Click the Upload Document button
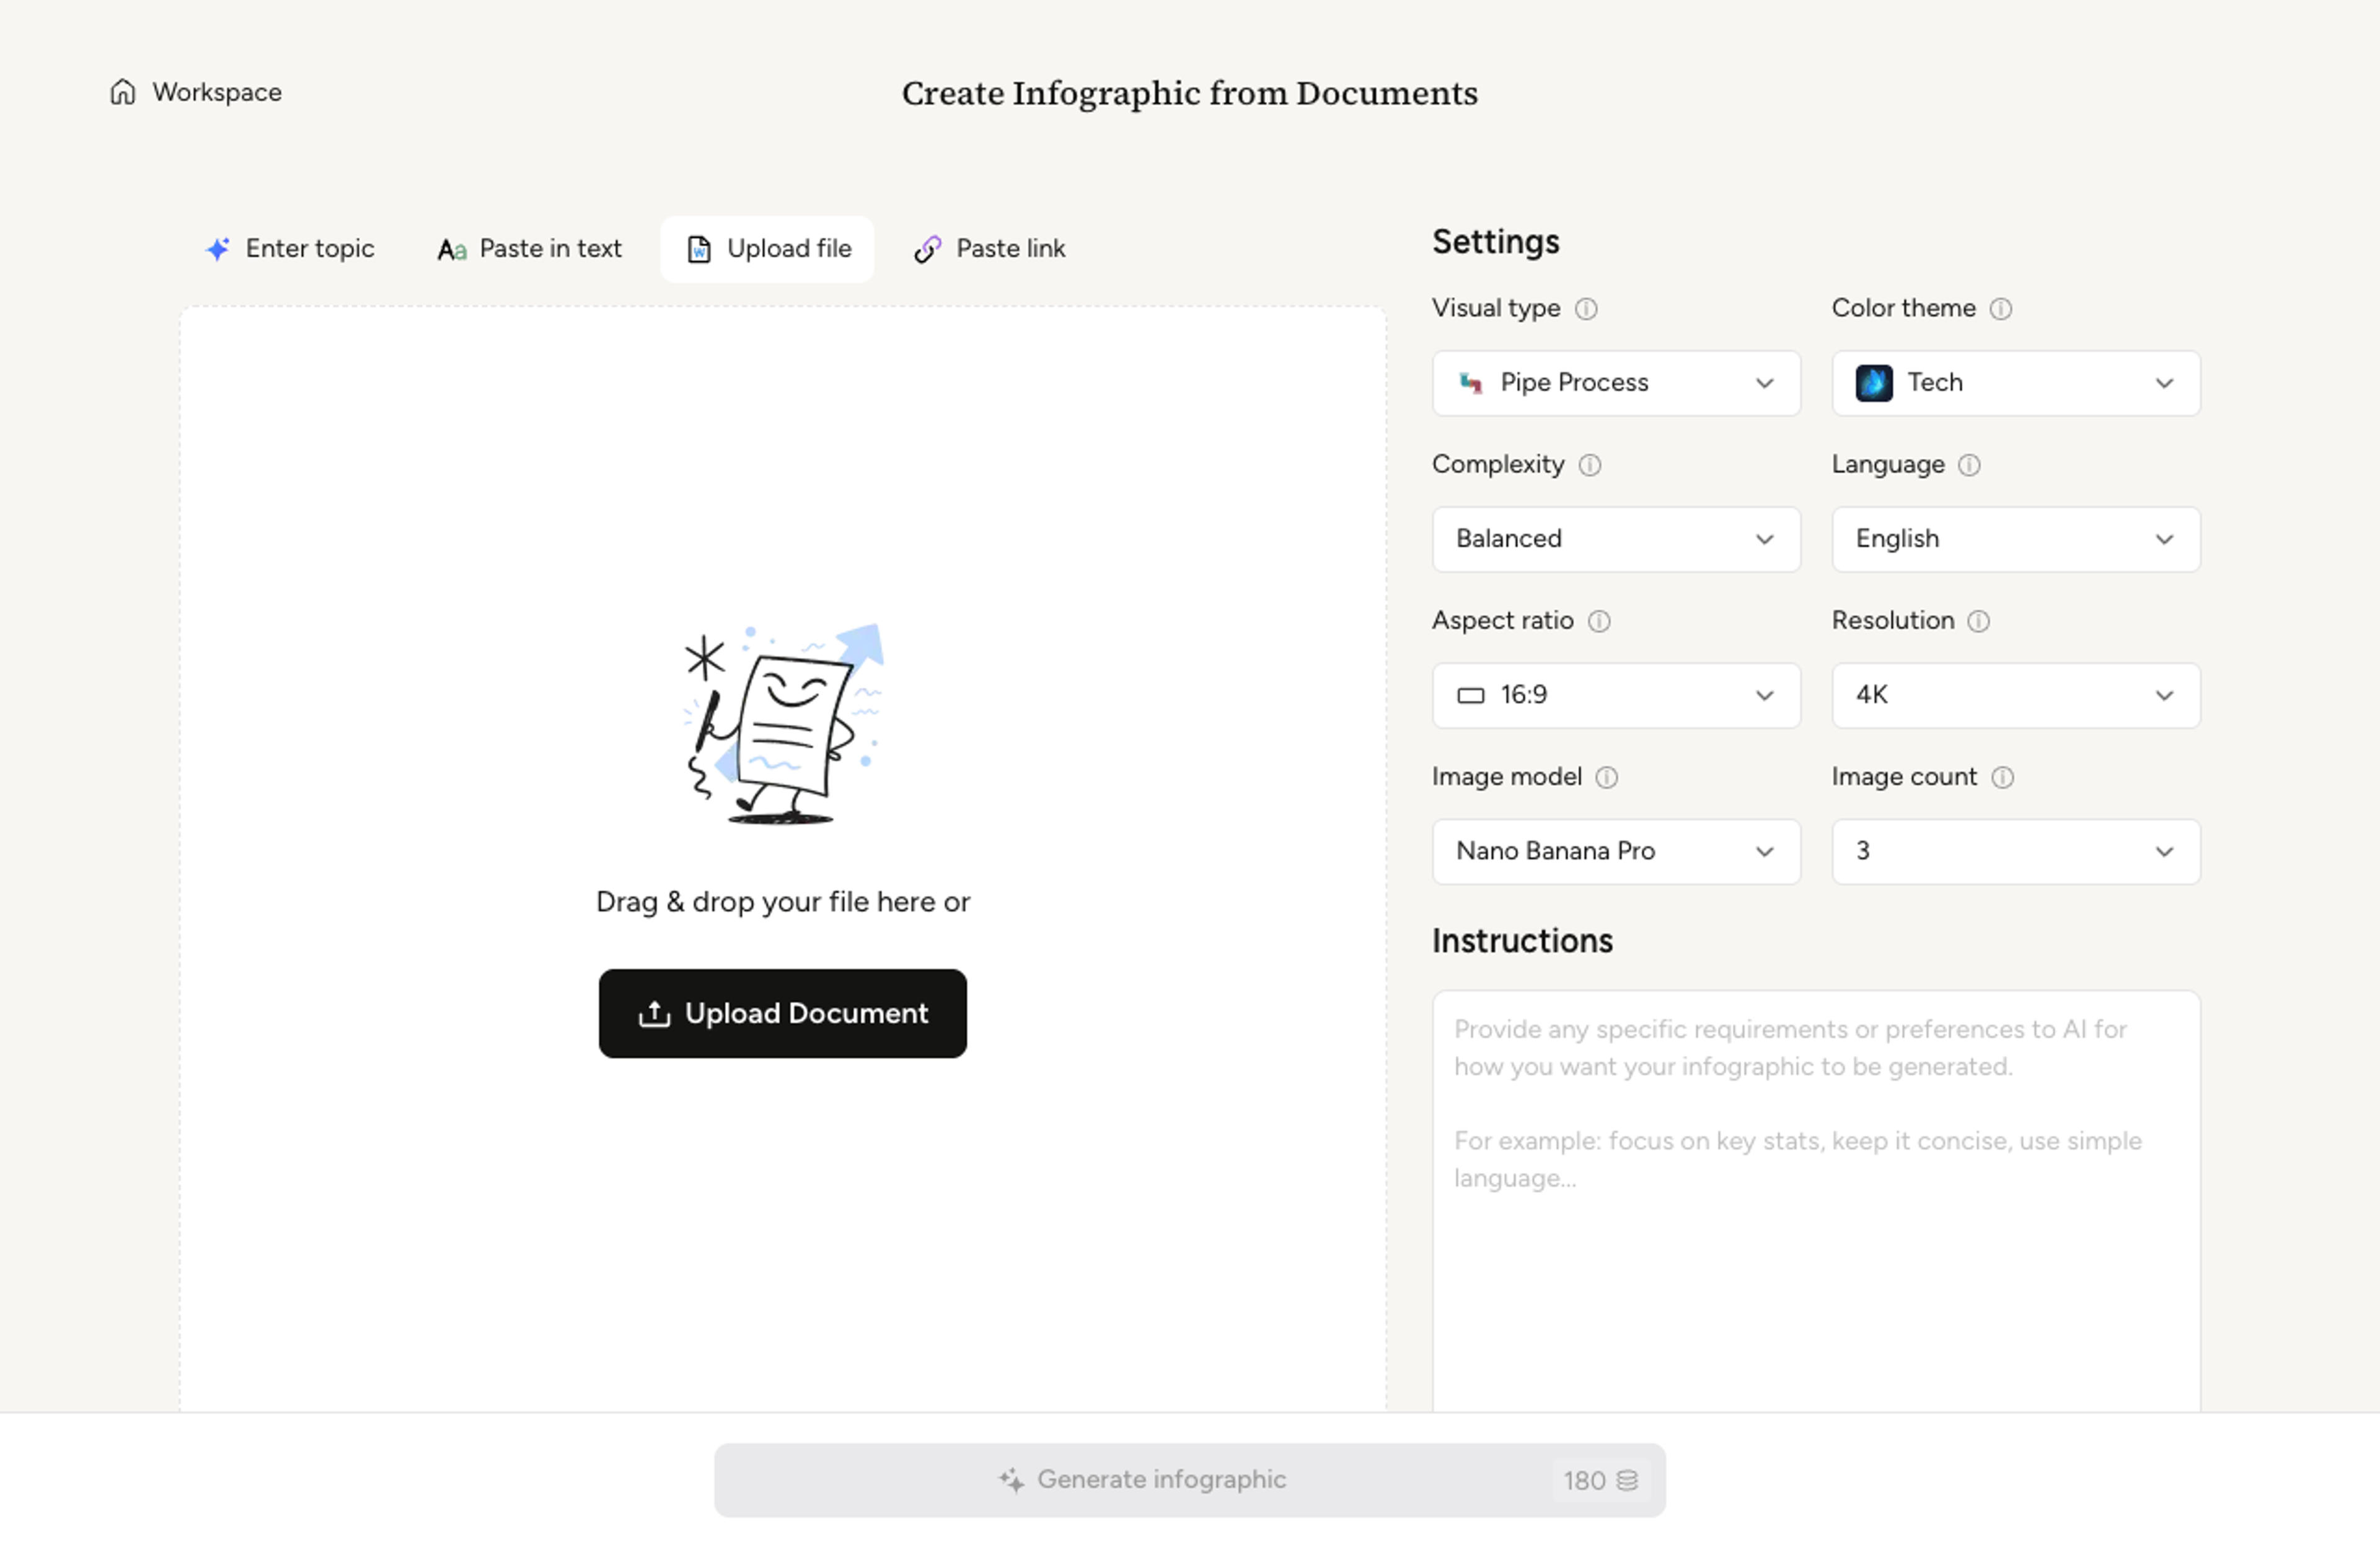This screenshot has width=2380, height=1547. tap(782, 1013)
